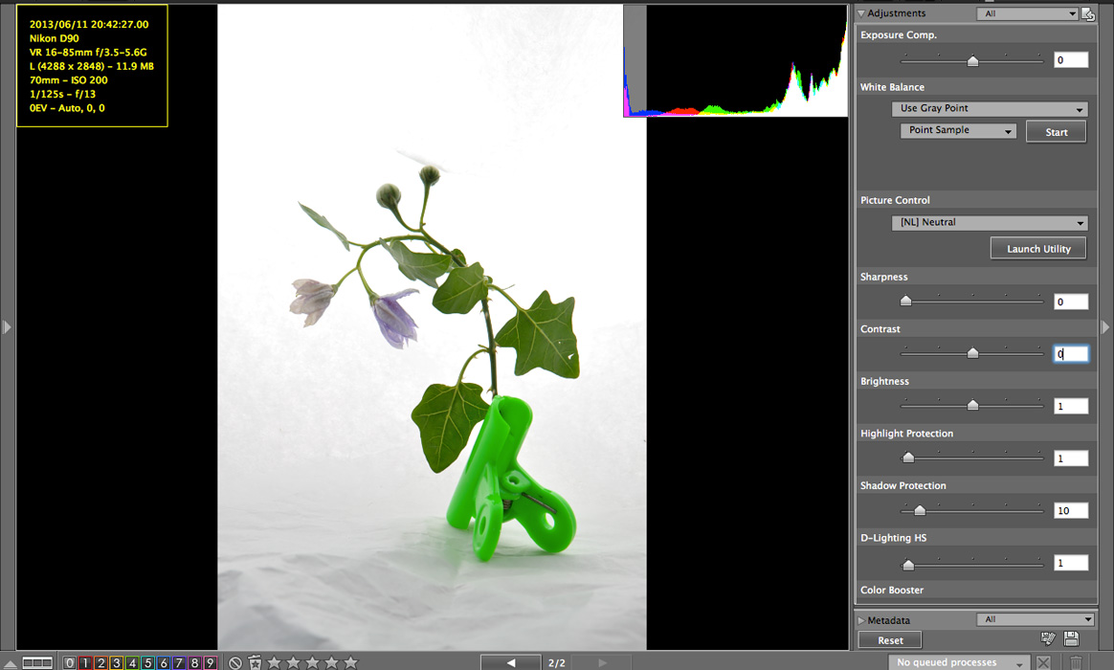Apply yellow label 3 to the image

coord(116,662)
